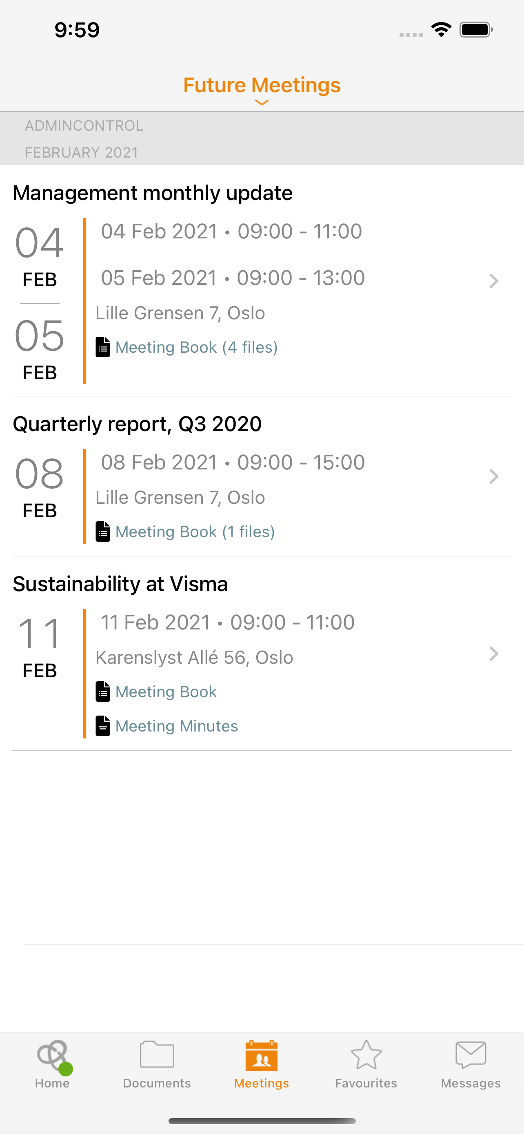
Task: Open Quarterly report Q3 2020 chevron
Action: click(494, 477)
